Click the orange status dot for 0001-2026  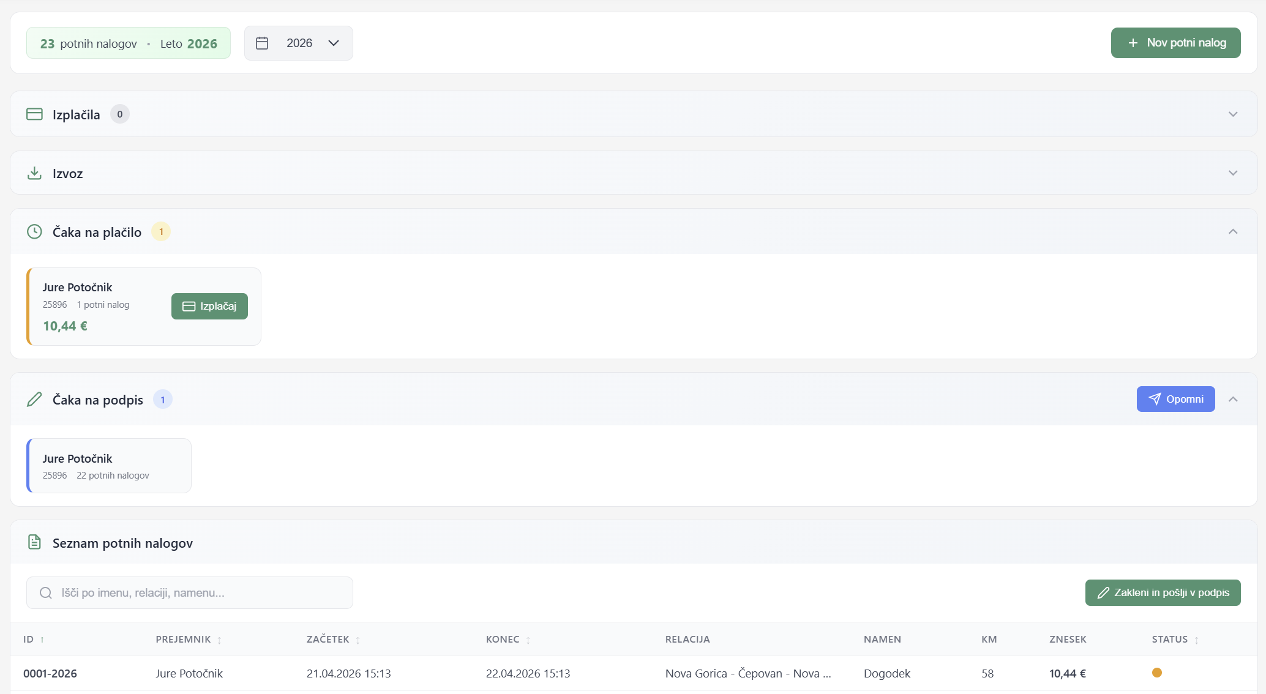pos(1157,673)
